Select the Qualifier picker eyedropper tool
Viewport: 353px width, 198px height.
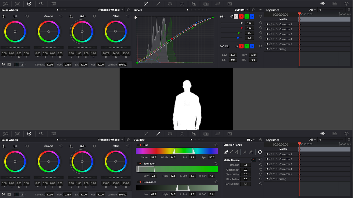226,152
